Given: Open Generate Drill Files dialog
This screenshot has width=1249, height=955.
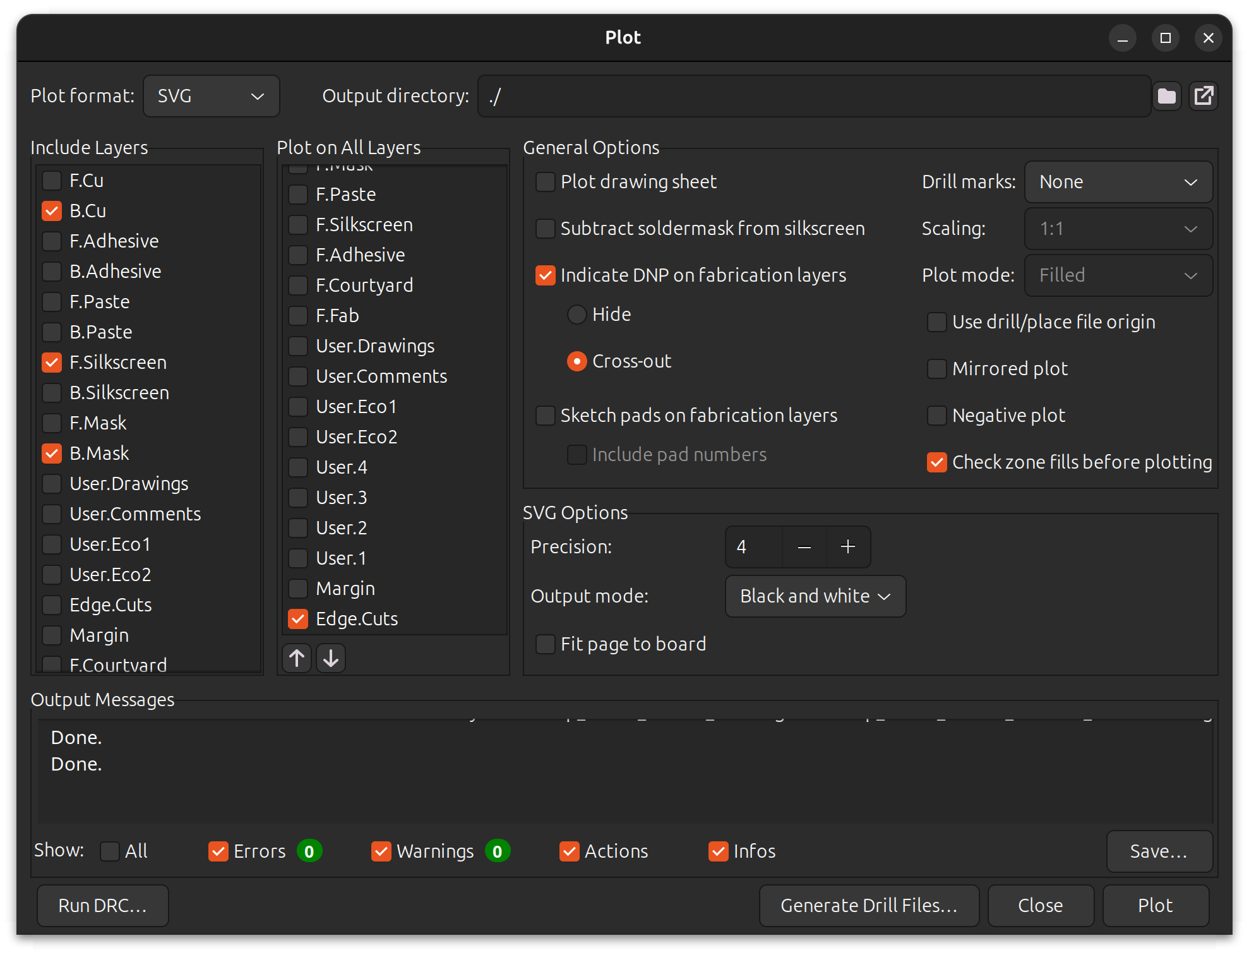Looking at the screenshot, I should coord(869,906).
